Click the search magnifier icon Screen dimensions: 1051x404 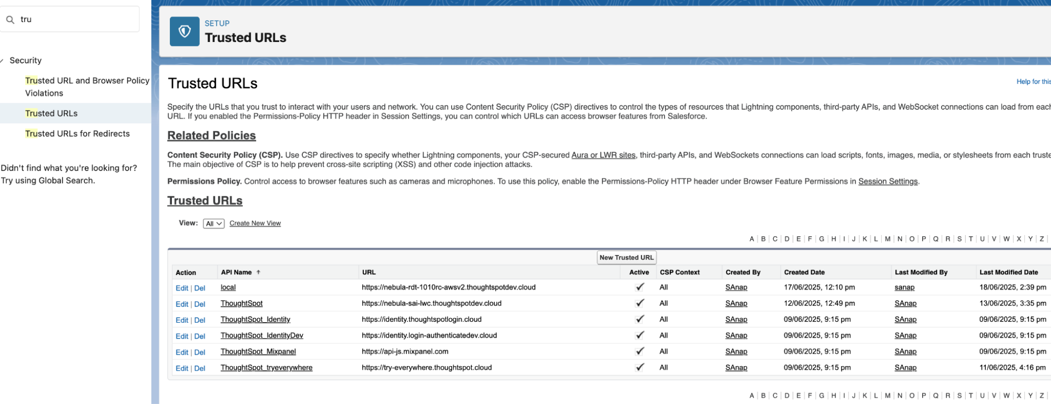[10, 20]
